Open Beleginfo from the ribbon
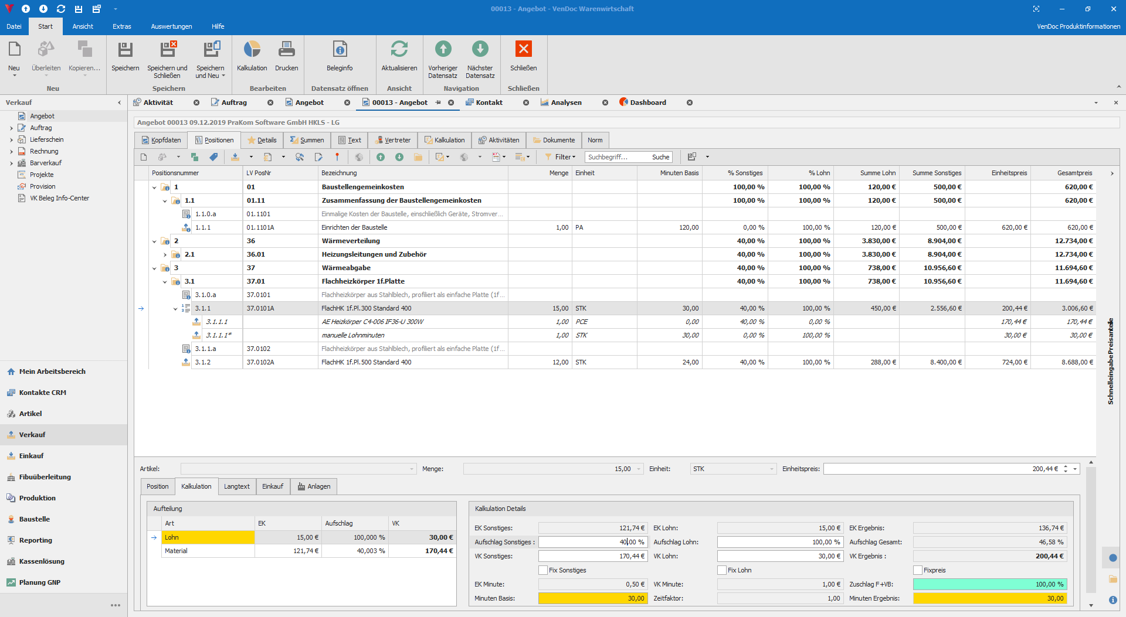 [340, 50]
